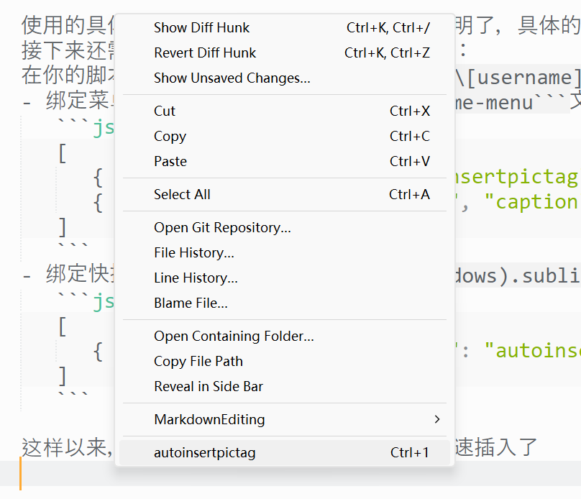
Task: Open Git Repository from context menu
Action: coord(222,228)
